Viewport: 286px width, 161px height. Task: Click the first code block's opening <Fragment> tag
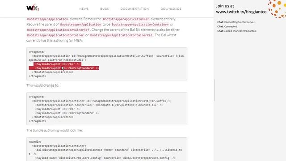37,52
